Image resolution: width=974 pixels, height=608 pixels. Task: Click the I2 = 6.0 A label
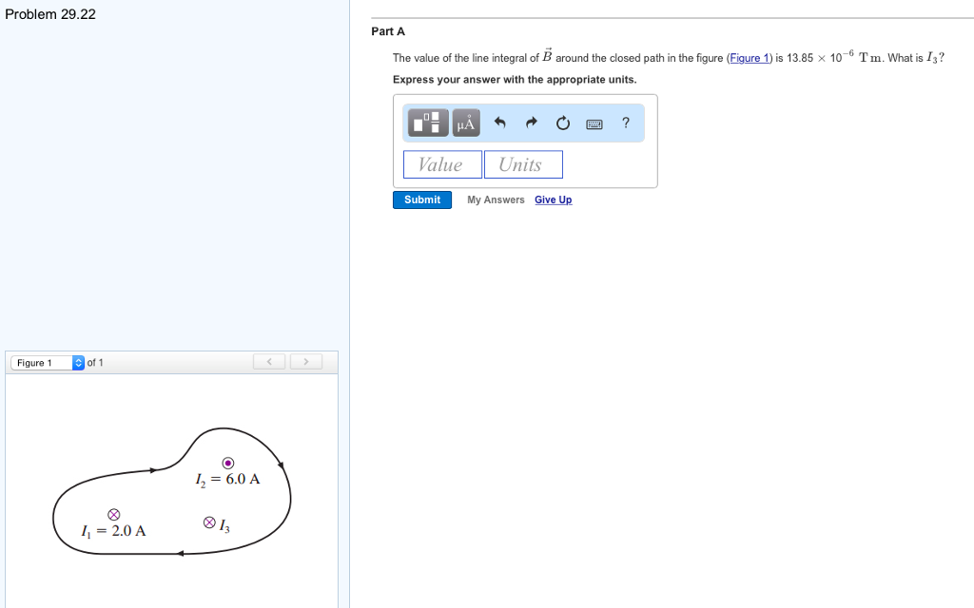pos(227,480)
